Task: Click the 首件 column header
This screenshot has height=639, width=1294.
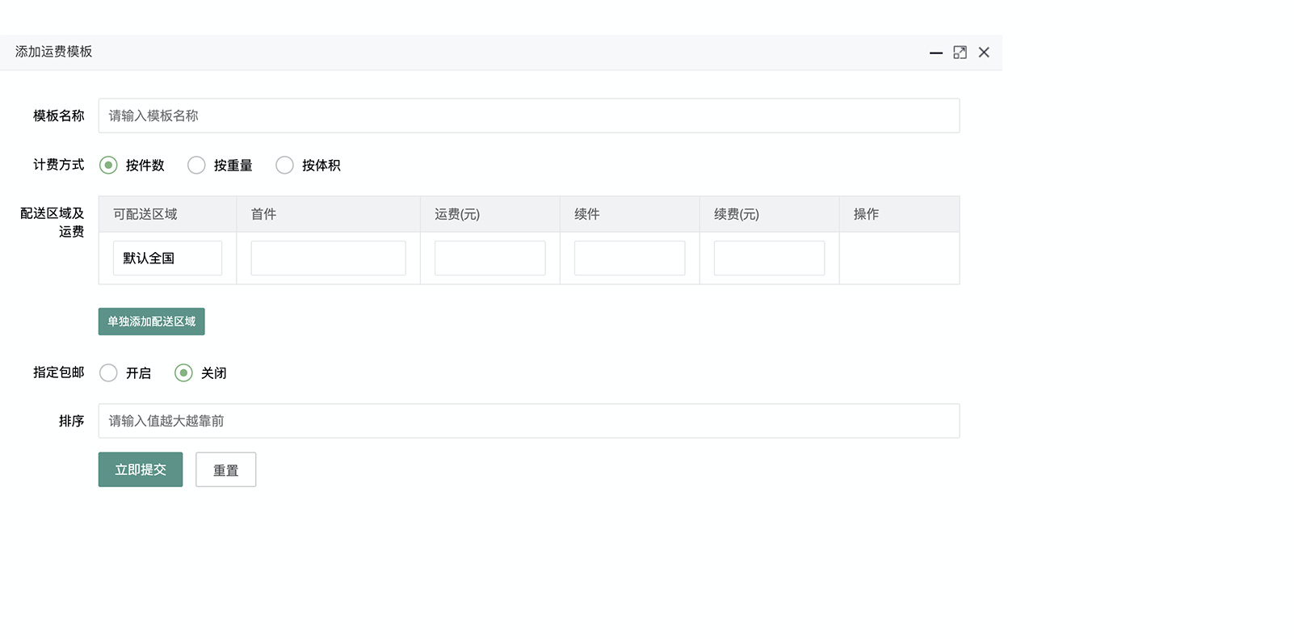Action: tap(328, 214)
